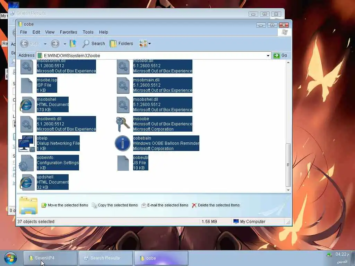Image resolution: width=355 pixels, height=266 pixels.
Task: Select the updshell HTML Document icon
Action: click(26, 183)
